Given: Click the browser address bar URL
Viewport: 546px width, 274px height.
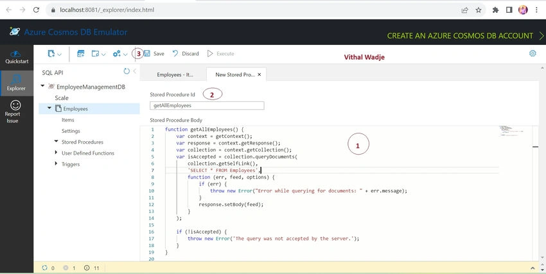Looking at the screenshot, I should tap(107, 10).
